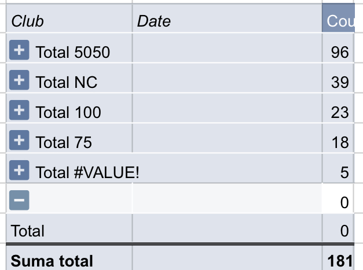363x270 pixels.
Task: Expand the Total 5050 group
Action: coord(19,50)
